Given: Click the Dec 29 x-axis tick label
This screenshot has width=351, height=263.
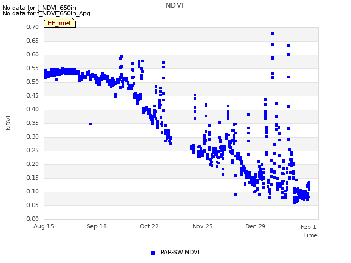Looking at the screenshot, I should (255, 226).
